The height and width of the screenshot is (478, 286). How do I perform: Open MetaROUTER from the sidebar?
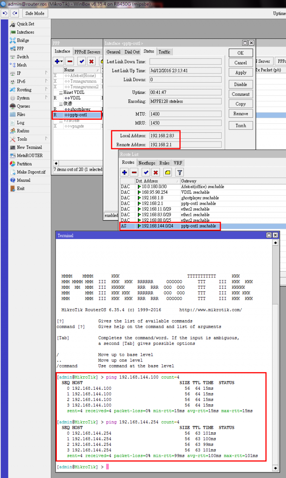29,155
